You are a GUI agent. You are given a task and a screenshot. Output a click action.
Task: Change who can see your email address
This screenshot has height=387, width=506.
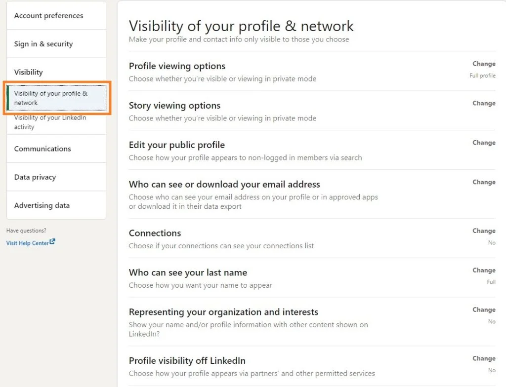483,182
